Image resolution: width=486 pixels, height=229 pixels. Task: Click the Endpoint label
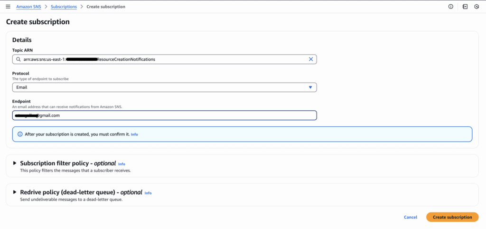pos(21,101)
